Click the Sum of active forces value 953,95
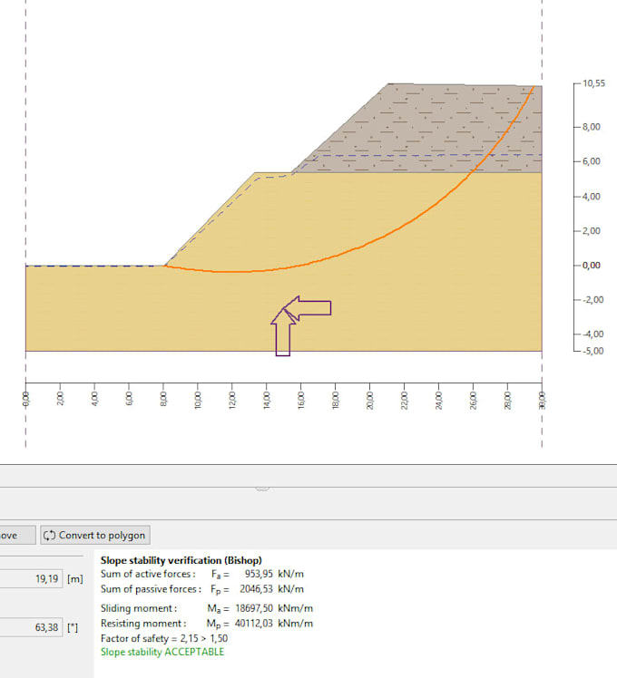The height and width of the screenshot is (678, 617). 259,574
